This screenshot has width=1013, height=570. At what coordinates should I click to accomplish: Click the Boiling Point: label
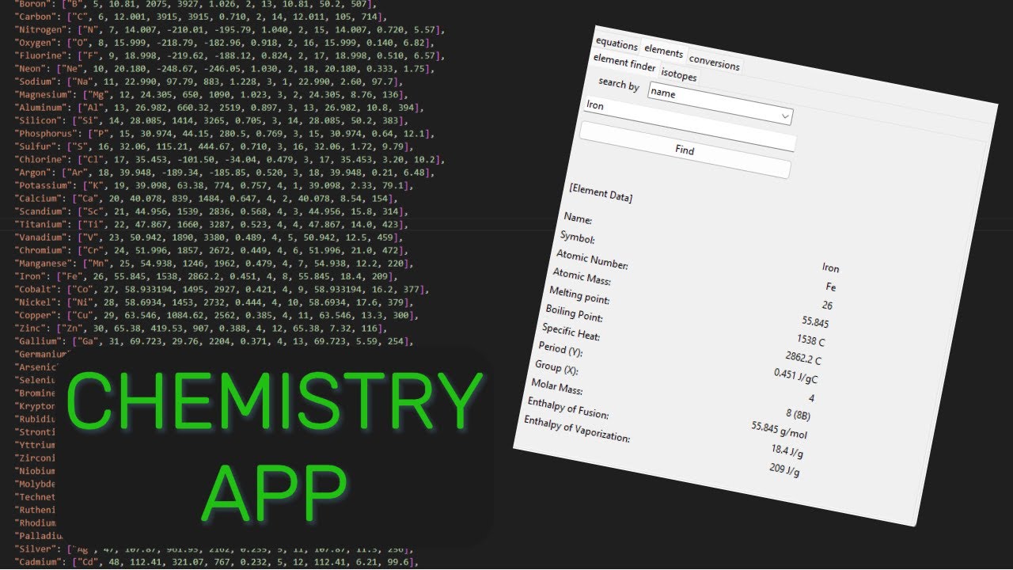pos(575,313)
